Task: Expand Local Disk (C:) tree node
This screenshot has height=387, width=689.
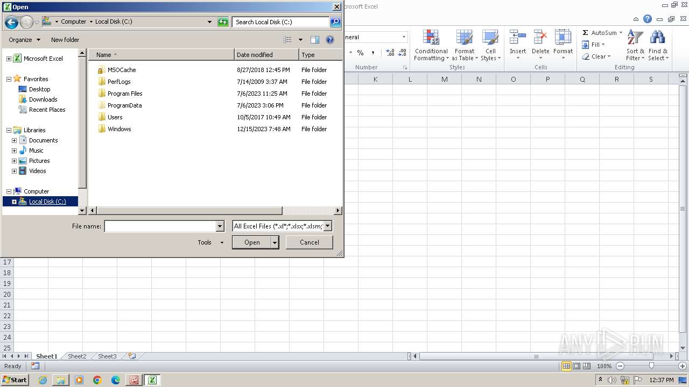Action: (x=14, y=202)
